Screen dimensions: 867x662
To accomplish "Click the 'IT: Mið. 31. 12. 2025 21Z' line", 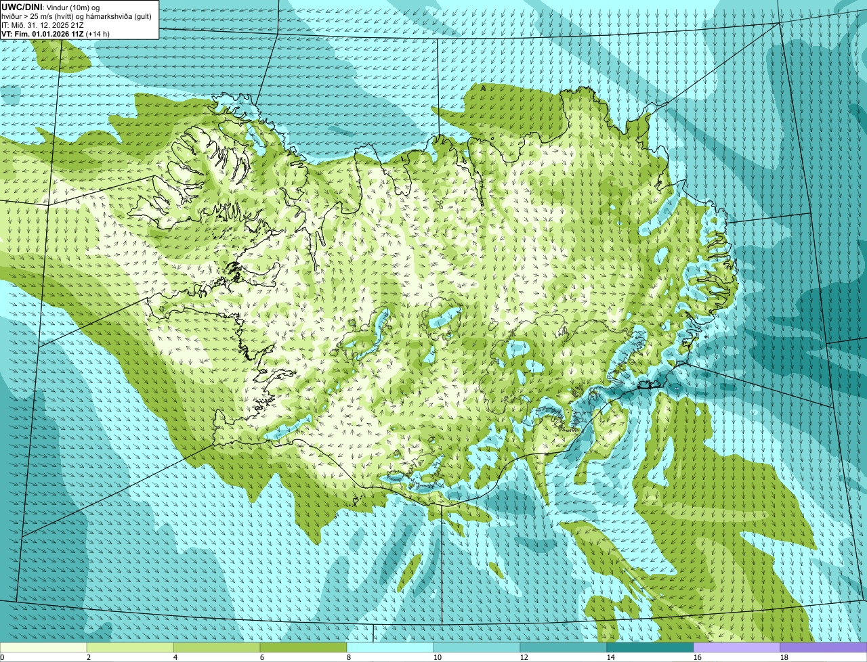I will point(43,24).
